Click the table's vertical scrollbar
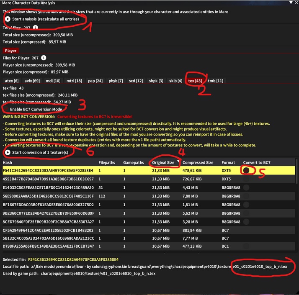The height and width of the screenshot is (295, 299). 296,172
